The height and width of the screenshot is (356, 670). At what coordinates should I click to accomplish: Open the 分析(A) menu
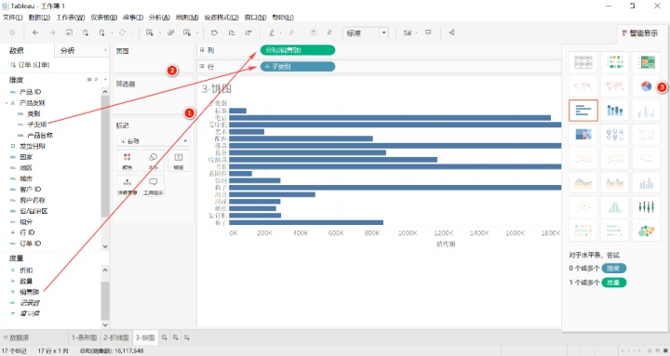[159, 17]
